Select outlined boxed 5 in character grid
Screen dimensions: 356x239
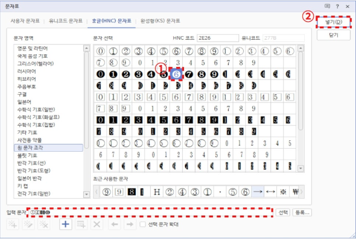tap(164, 97)
